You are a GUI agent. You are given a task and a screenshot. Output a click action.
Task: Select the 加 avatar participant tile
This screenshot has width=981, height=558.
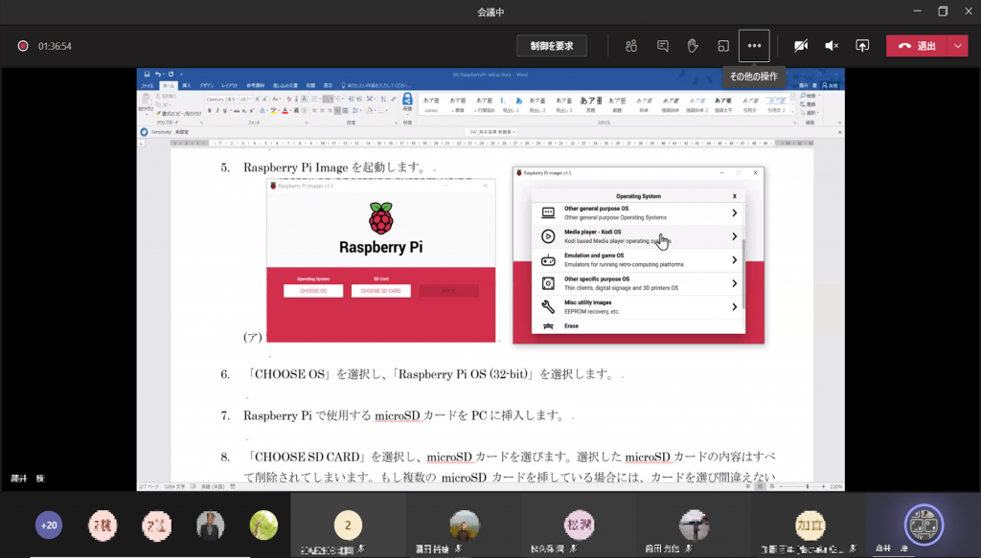point(810,525)
